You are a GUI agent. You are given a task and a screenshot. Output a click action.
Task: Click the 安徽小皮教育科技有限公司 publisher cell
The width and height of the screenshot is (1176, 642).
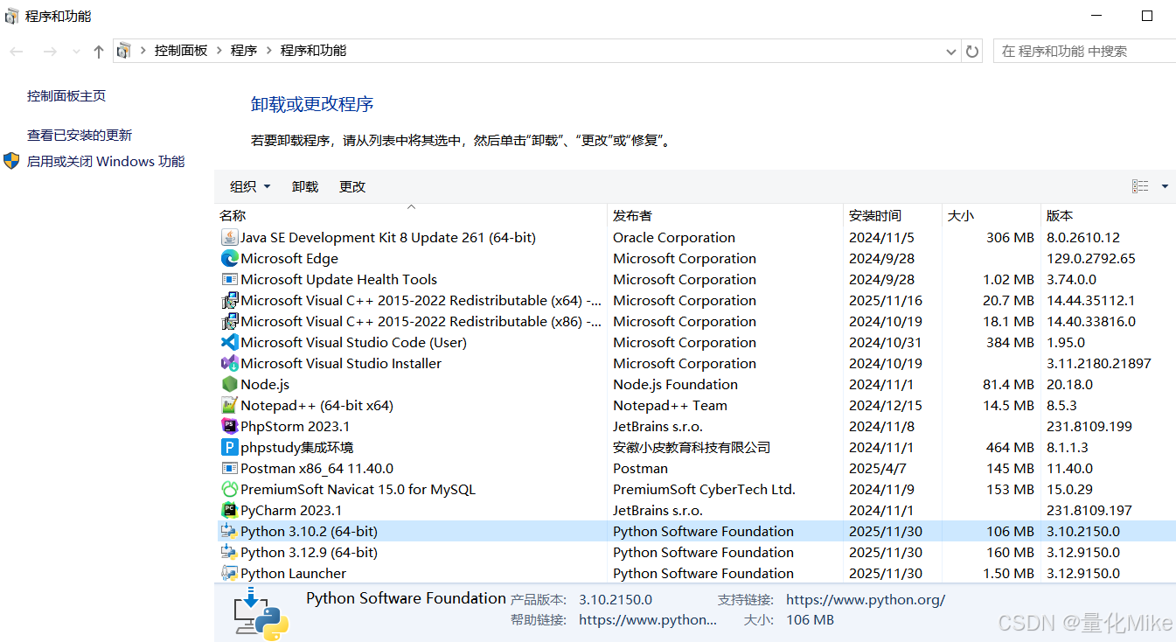(692, 447)
